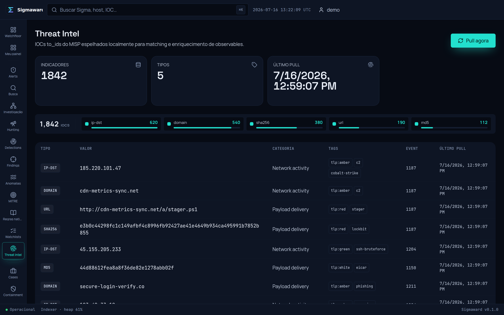Sort by the EVENT column header

pyautogui.click(x=412, y=148)
